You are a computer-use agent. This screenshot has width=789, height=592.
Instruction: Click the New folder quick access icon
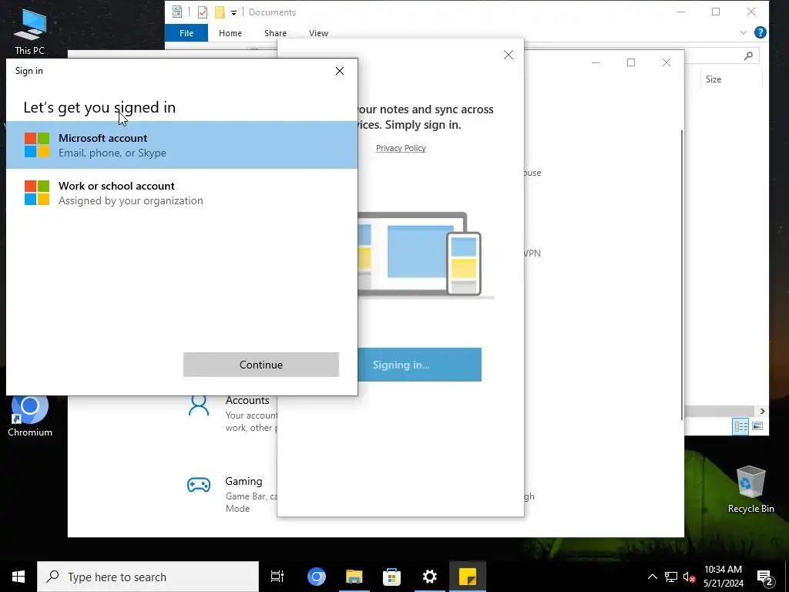click(x=220, y=12)
